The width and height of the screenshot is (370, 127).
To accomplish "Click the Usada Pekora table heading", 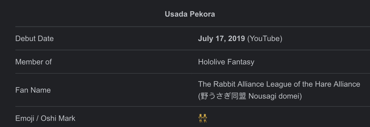I will (190, 14).
